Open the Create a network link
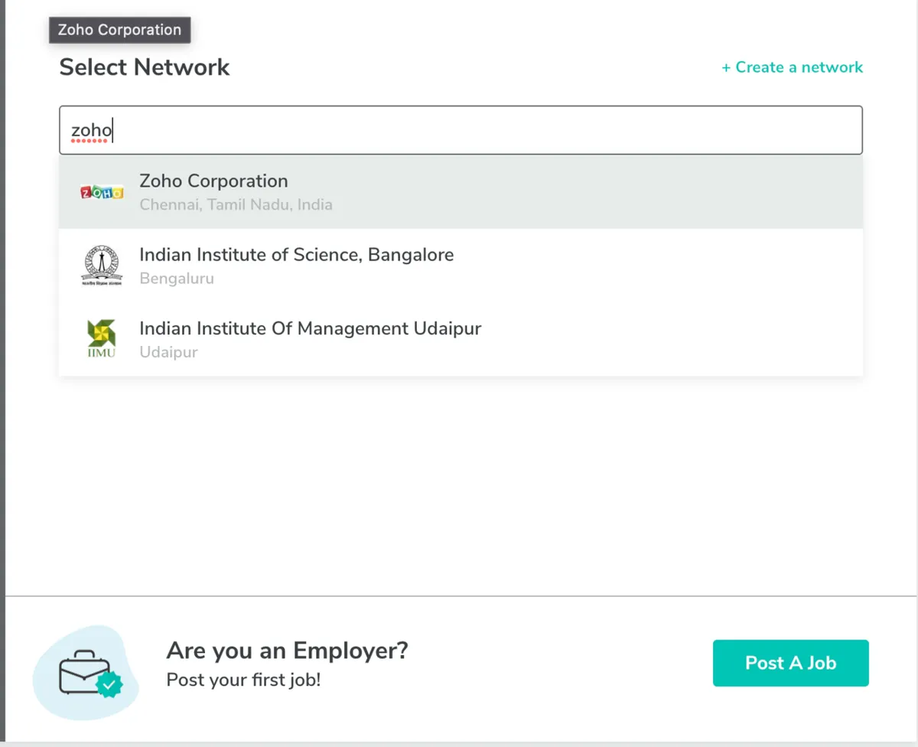 (x=799, y=67)
